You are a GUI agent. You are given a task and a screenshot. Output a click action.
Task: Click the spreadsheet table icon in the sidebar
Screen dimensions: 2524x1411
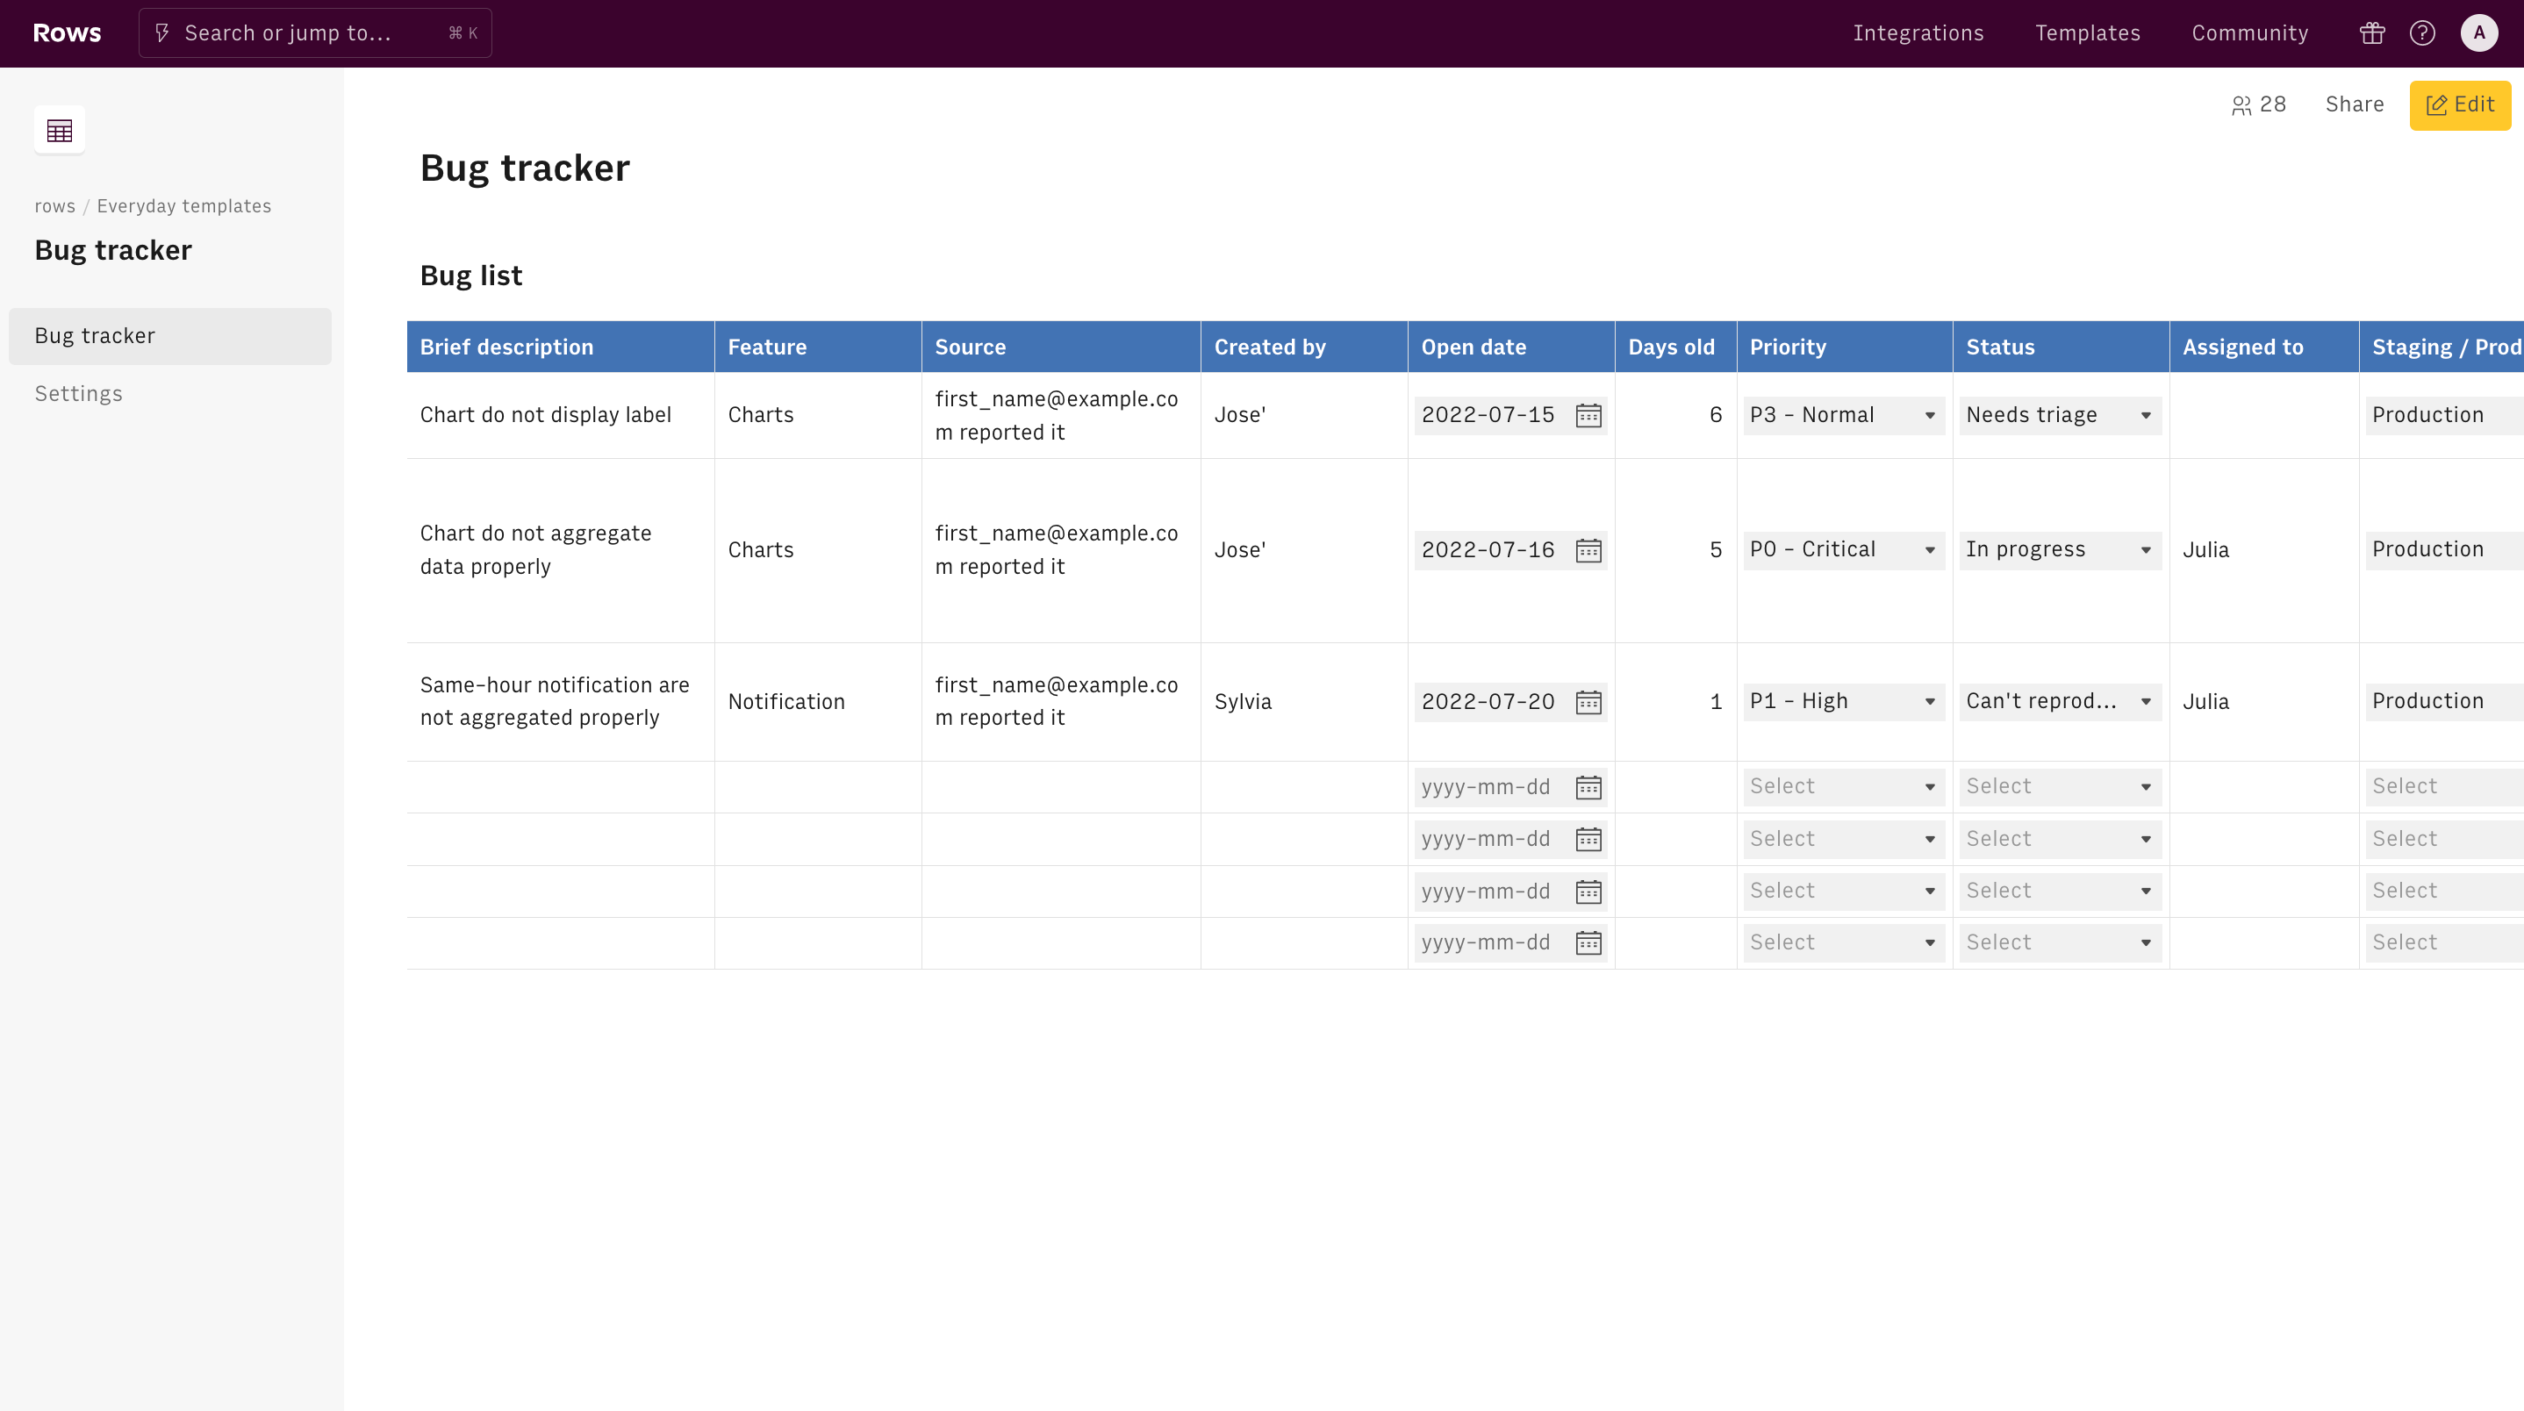pyautogui.click(x=60, y=129)
